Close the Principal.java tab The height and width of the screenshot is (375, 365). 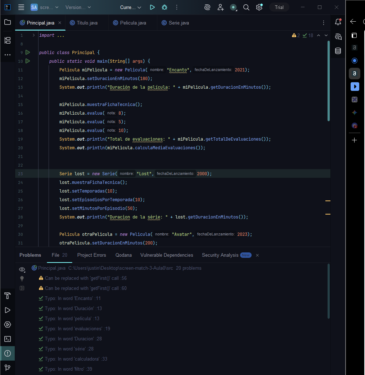tap(60, 23)
